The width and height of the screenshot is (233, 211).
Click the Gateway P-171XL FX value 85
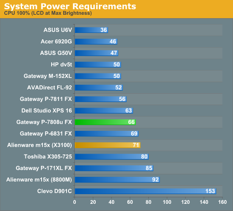pos(149,168)
